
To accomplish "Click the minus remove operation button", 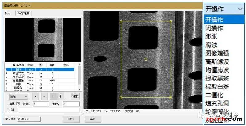I will [x=44, y=96].
